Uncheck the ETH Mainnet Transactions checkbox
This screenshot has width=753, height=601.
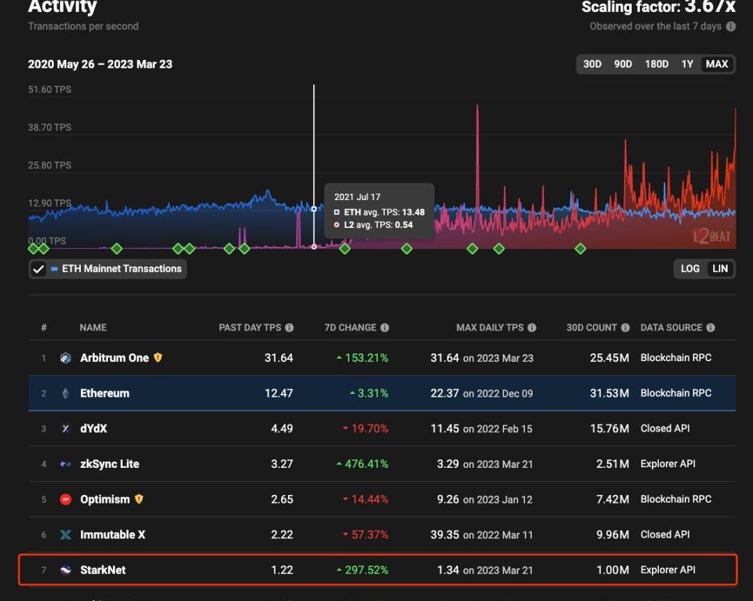(39, 269)
